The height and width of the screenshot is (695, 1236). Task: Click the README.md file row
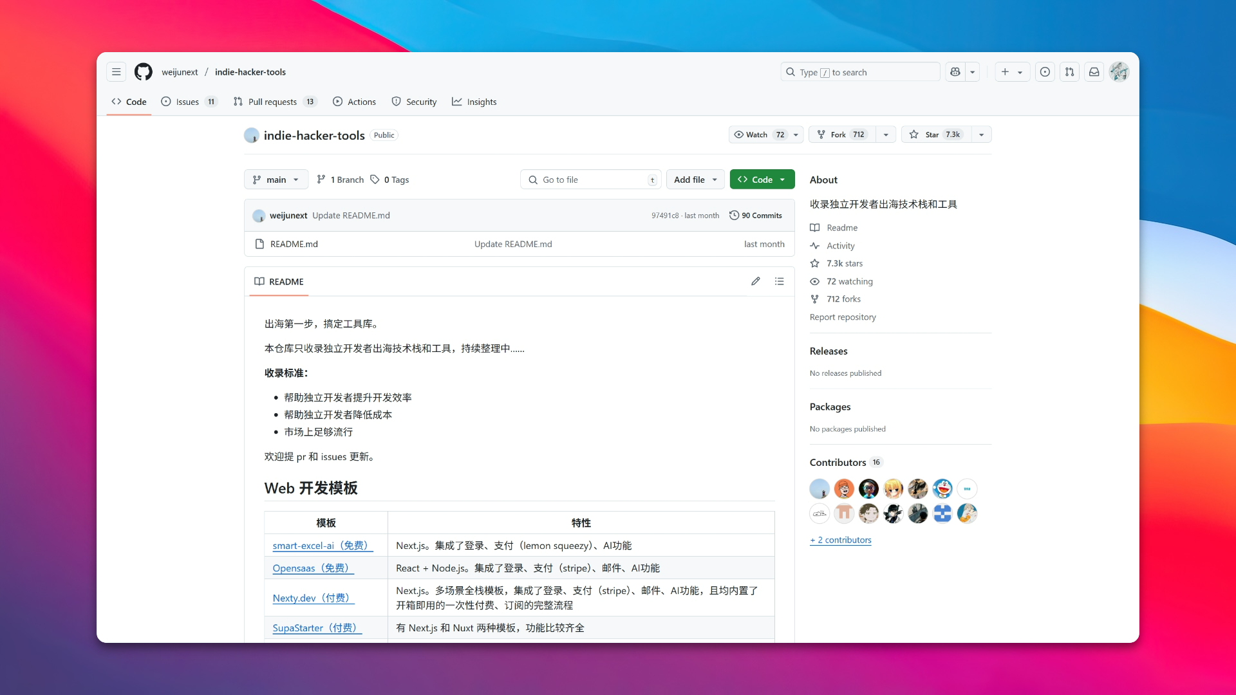[520, 244]
